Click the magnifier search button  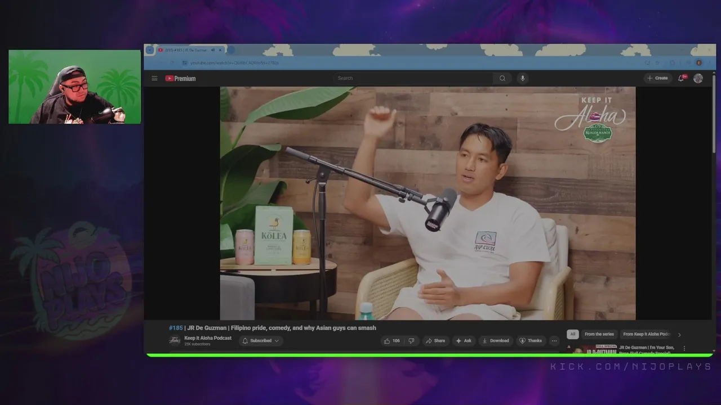[x=502, y=78]
